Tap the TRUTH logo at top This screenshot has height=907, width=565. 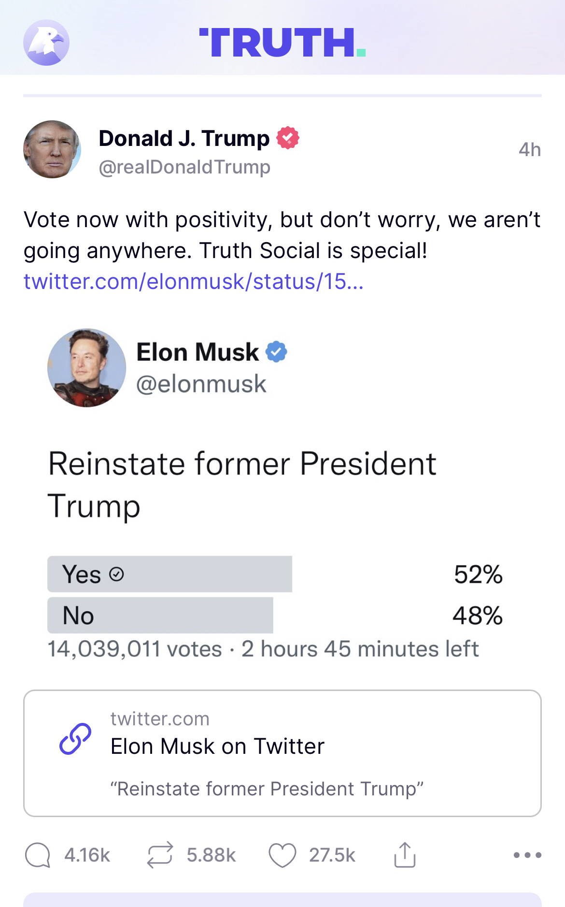282,43
